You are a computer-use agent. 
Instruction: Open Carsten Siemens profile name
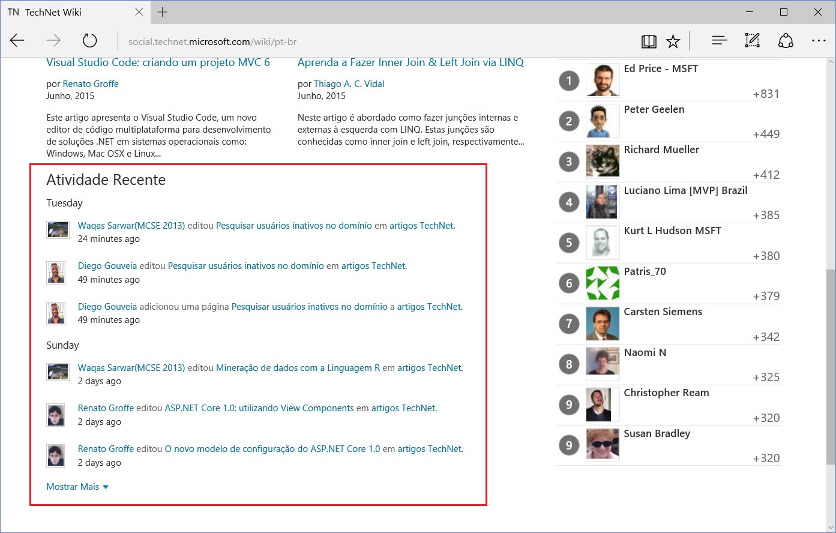tap(663, 312)
